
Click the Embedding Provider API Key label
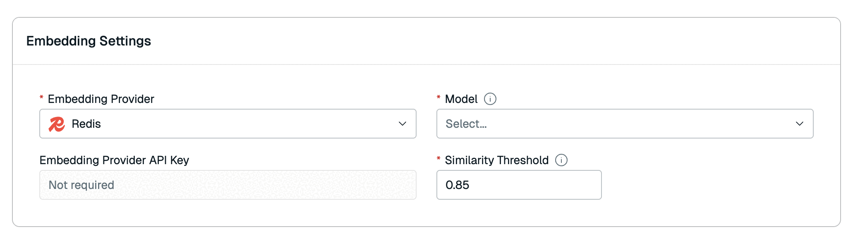(x=114, y=160)
